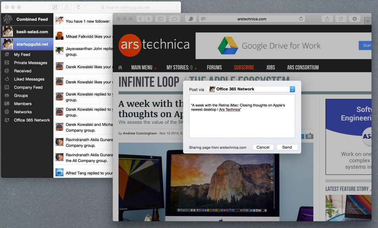Select the startupguild.net network

(27, 44)
